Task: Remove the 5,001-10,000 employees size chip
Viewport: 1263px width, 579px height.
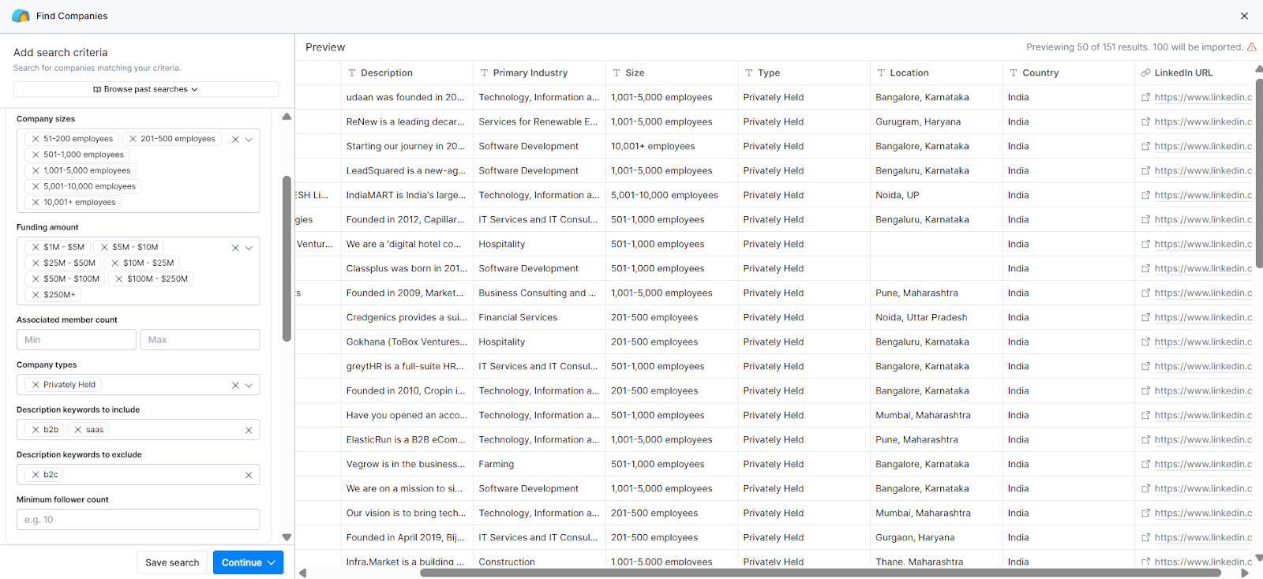Action: 36,186
